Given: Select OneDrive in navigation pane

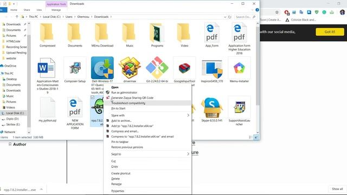Looking at the screenshot, I should point(10,66).
